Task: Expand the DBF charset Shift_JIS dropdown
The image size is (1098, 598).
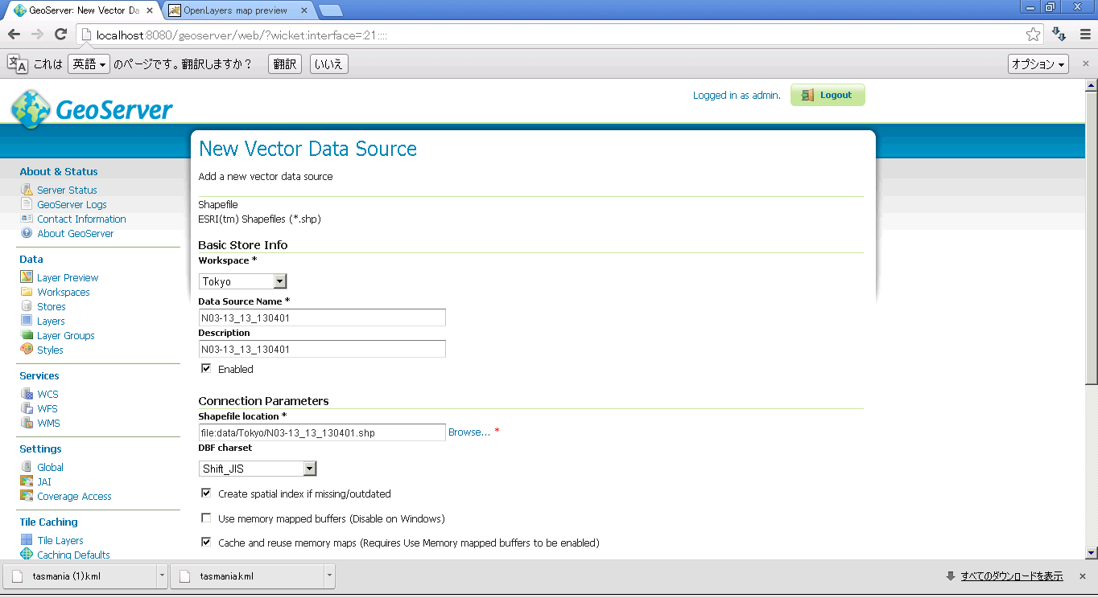Action: 258,469
